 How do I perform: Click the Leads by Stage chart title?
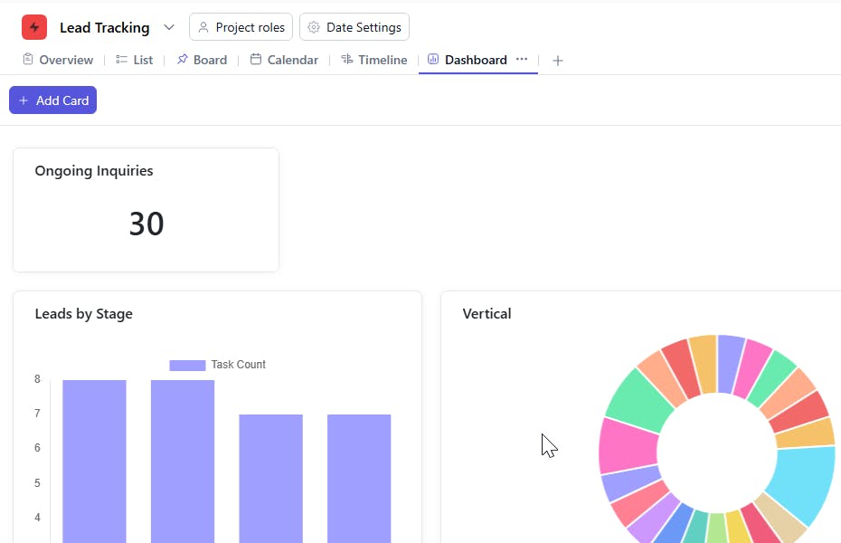(x=84, y=314)
